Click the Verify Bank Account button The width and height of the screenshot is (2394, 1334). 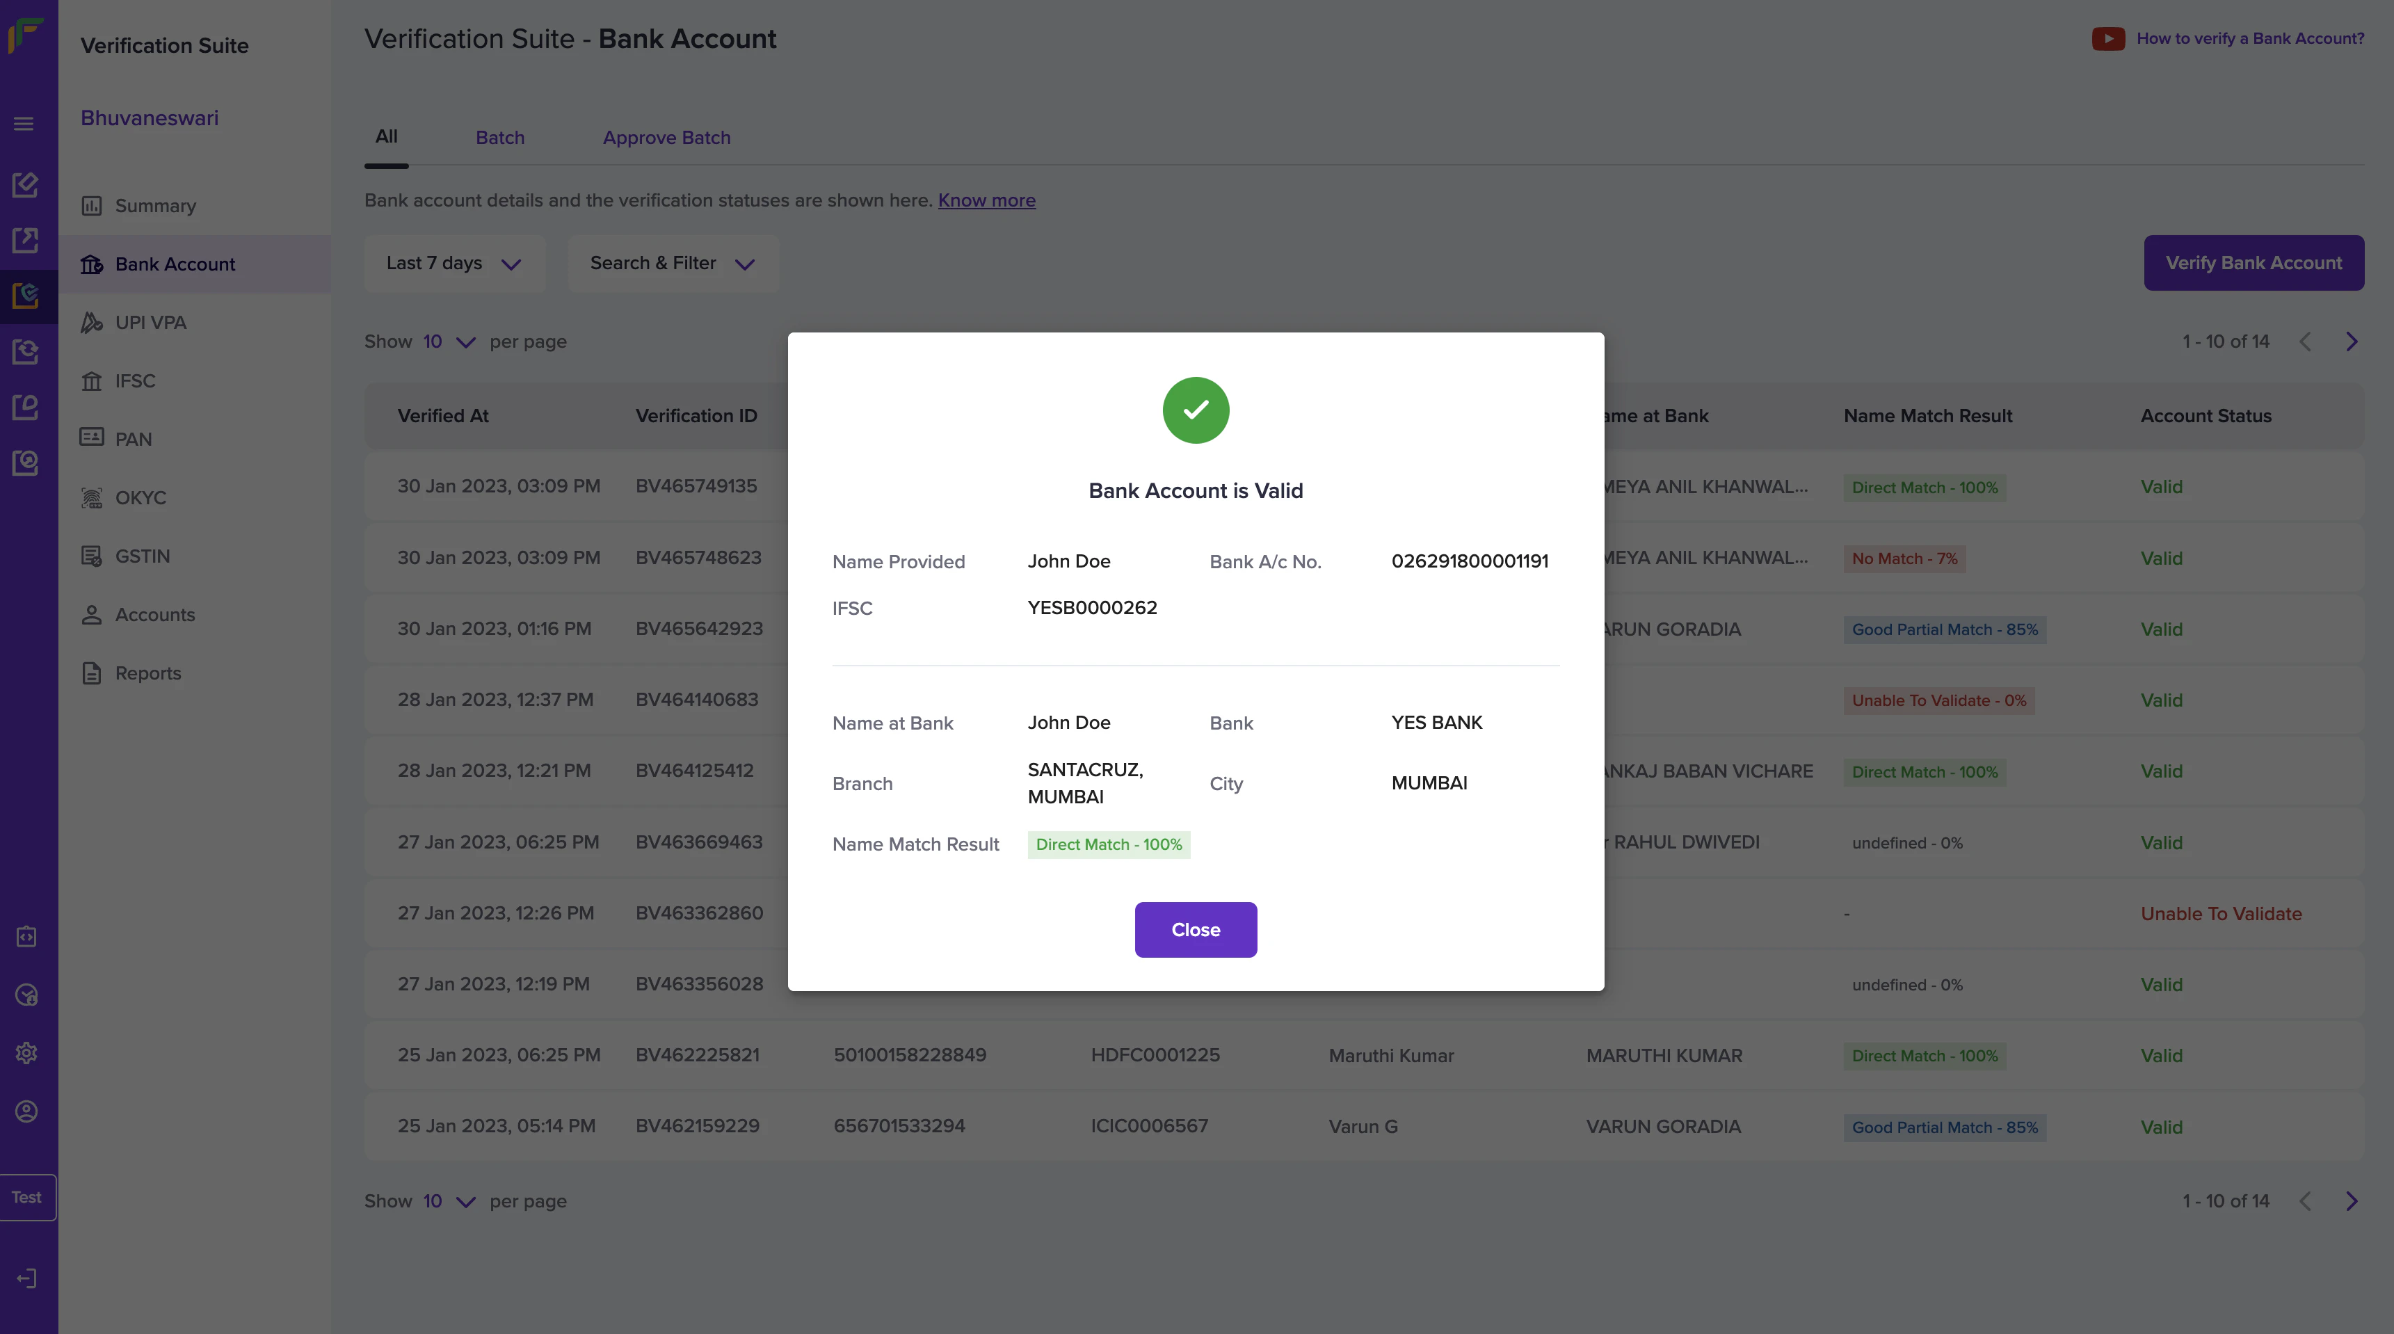coord(2253,263)
